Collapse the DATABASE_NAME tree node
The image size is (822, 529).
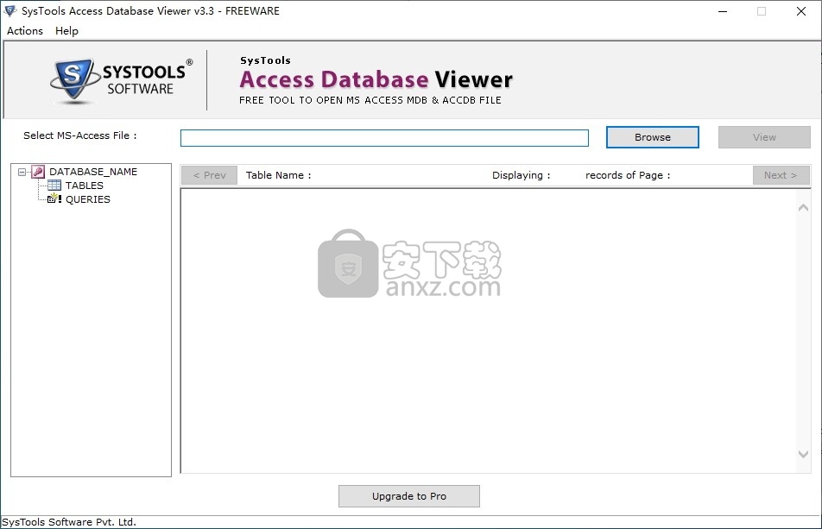(22, 172)
